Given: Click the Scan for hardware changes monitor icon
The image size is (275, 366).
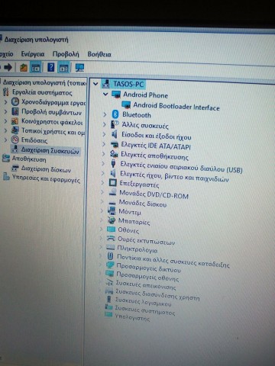Looking at the screenshot, I should click(79, 68).
